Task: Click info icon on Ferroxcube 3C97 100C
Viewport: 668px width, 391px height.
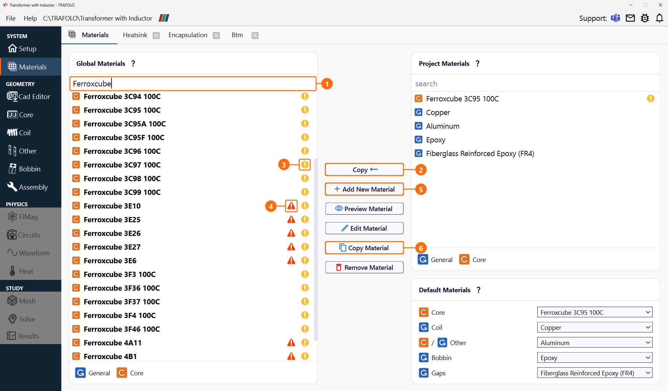Action: (305, 165)
